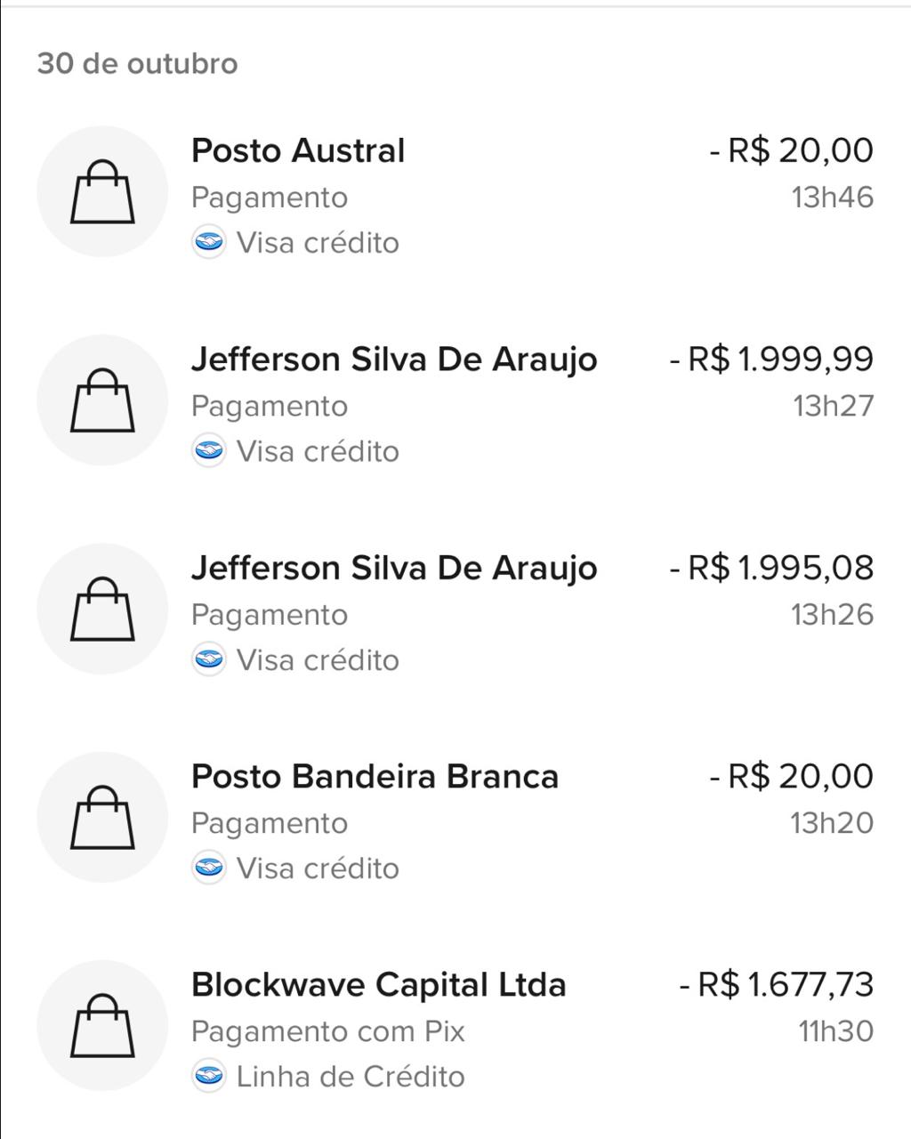This screenshot has width=911, height=1139.
Task: Tap bag icon beside Posto Bandeira Branca
Action: (x=102, y=817)
